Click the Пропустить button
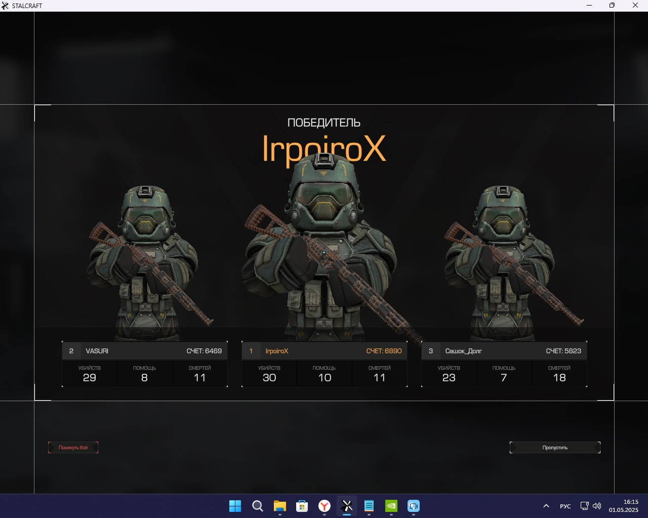The image size is (648, 518). pos(555,447)
